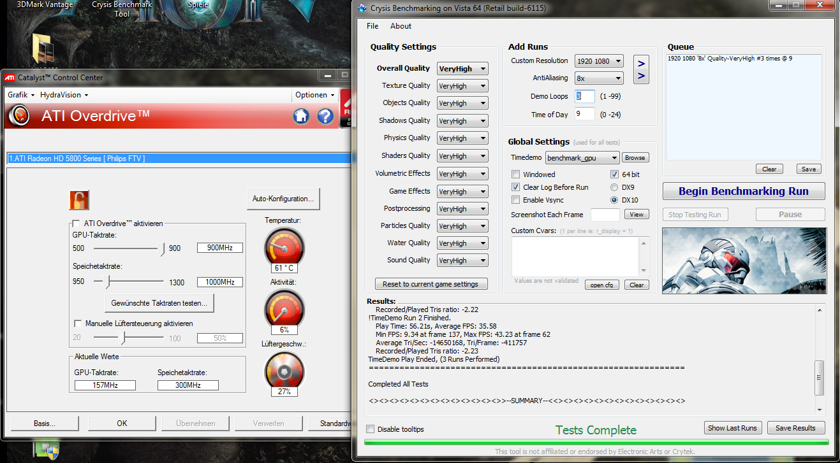Image resolution: width=840 pixels, height=463 pixels.
Task: Open the HydraVision menu
Action: (x=64, y=95)
